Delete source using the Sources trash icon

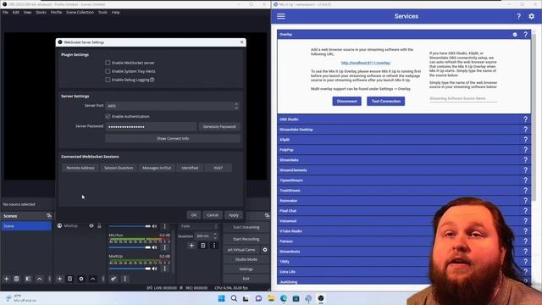(69, 279)
